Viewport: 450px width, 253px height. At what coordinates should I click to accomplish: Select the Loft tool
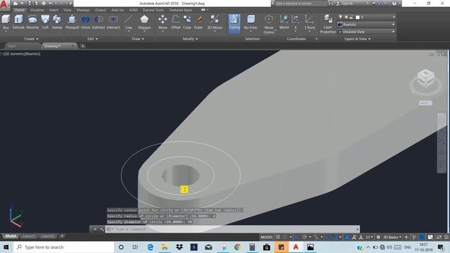tap(45, 22)
